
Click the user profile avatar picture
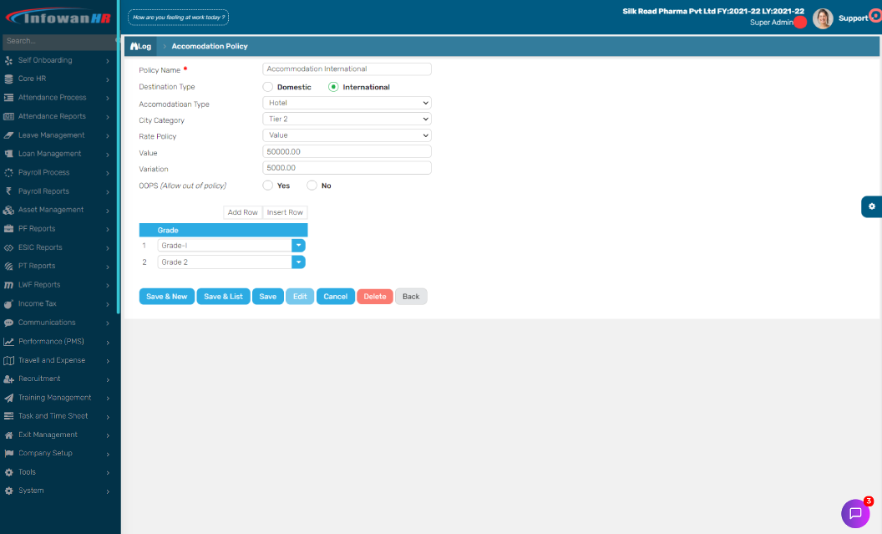pos(823,18)
